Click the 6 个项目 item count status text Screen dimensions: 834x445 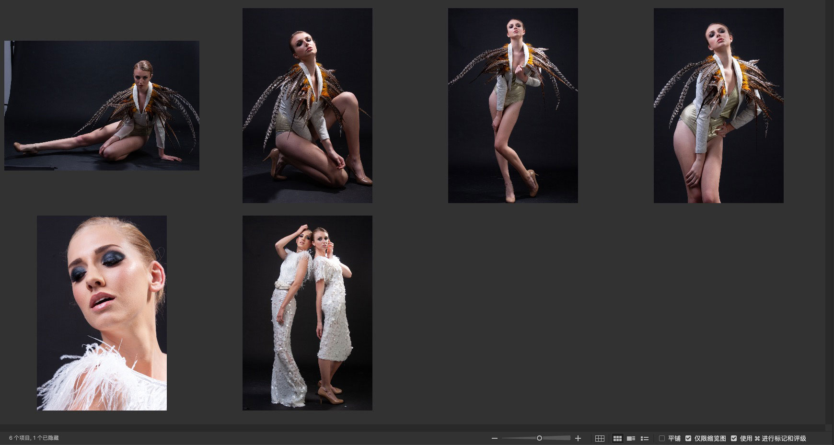(x=34, y=438)
